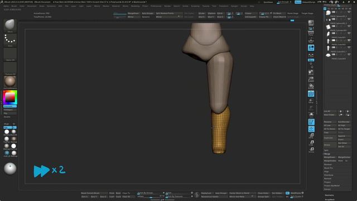The image size is (357, 201).
Task: Click the BPR render icon
Action: [x=311, y=23]
